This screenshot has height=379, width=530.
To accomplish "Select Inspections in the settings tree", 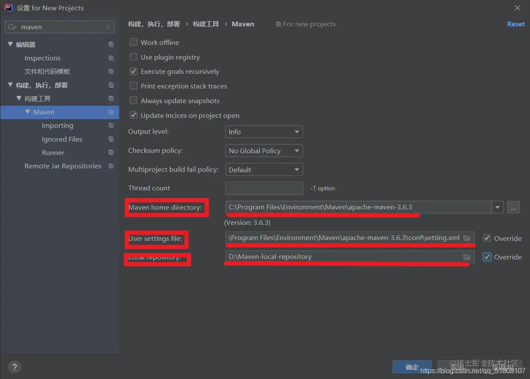I will click(x=42, y=58).
